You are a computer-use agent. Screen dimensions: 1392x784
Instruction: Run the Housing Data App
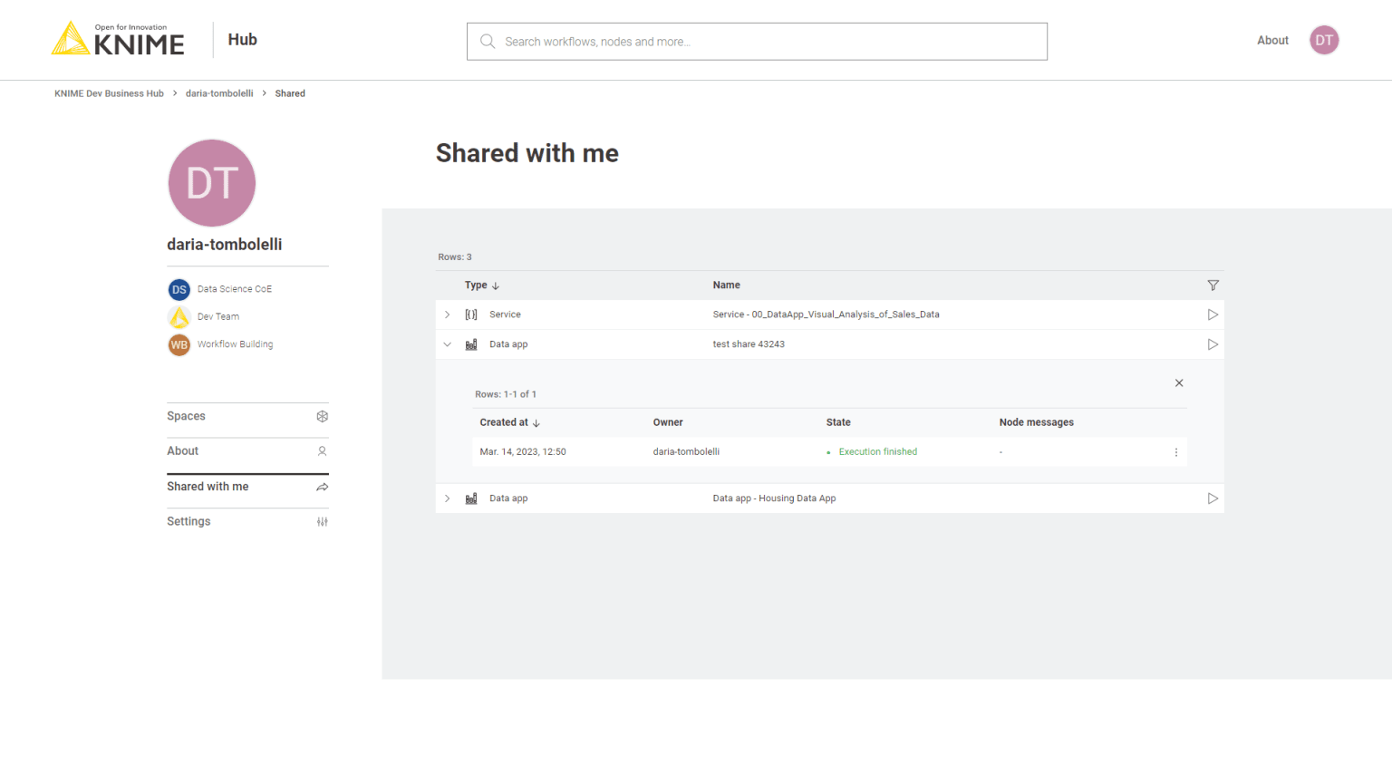click(x=1213, y=498)
